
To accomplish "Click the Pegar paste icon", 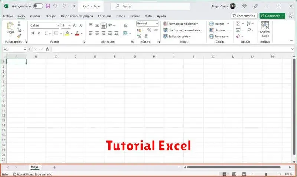I will pos(10,26).
